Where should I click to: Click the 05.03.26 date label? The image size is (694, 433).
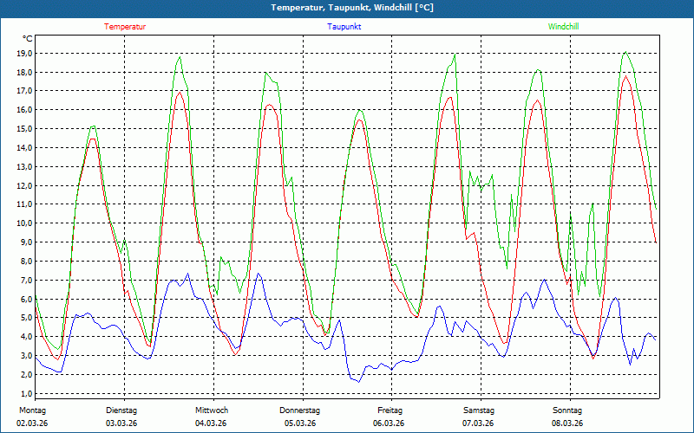click(x=300, y=423)
